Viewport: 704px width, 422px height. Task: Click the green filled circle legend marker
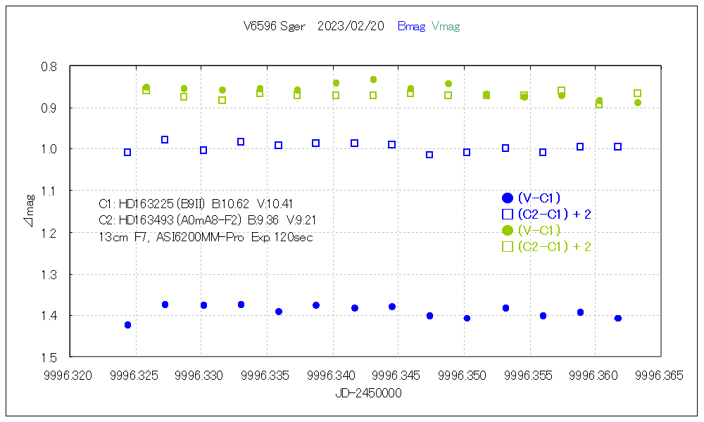[x=507, y=231]
